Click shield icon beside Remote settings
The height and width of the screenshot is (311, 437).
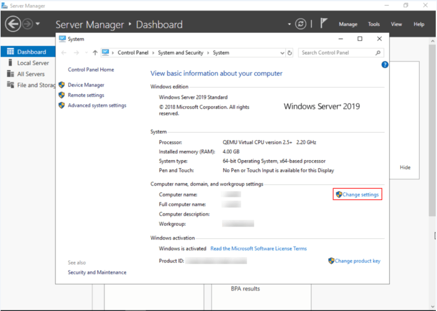pyautogui.click(x=62, y=95)
